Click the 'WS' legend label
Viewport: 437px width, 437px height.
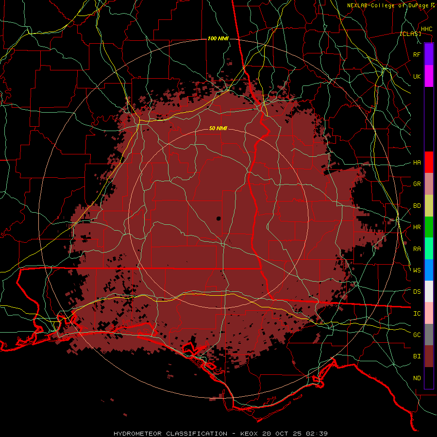point(417,270)
